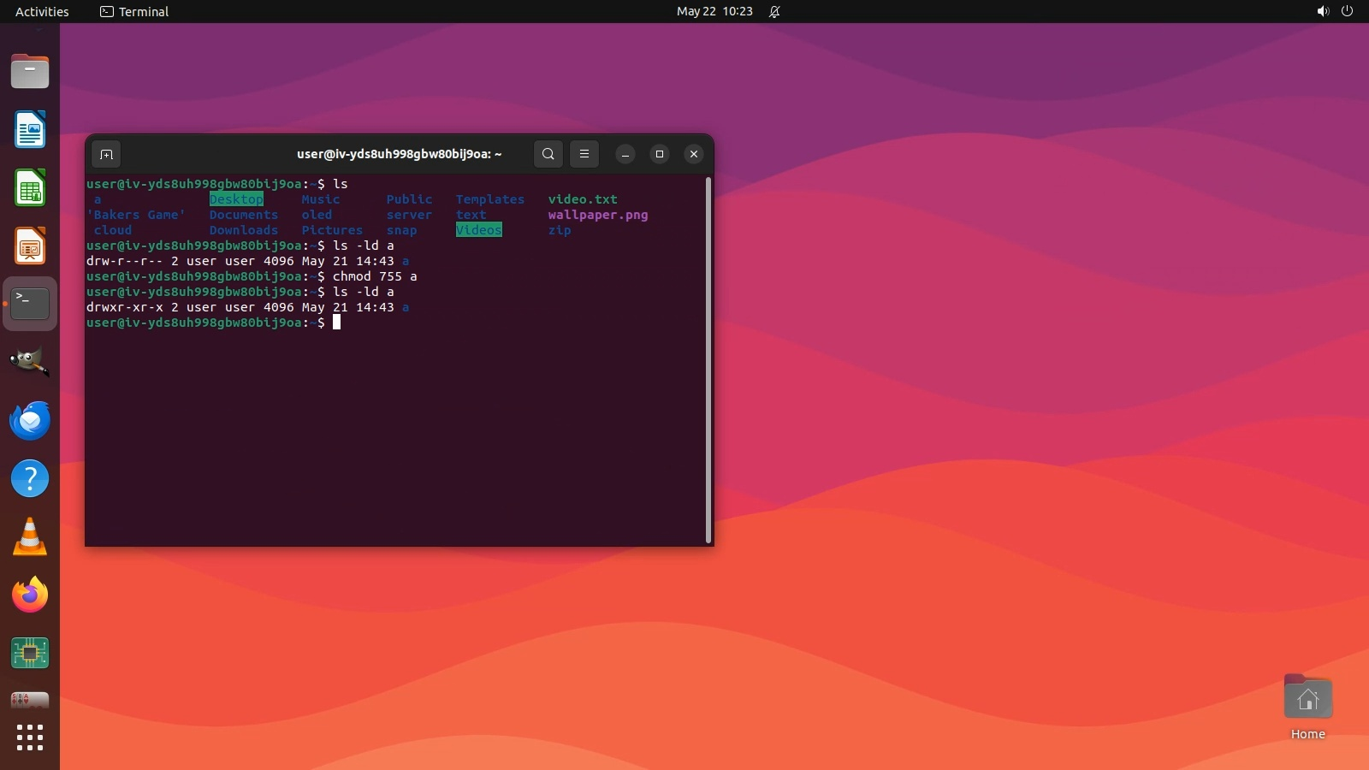
Task: Click the volume speaker icon
Action: click(1323, 11)
